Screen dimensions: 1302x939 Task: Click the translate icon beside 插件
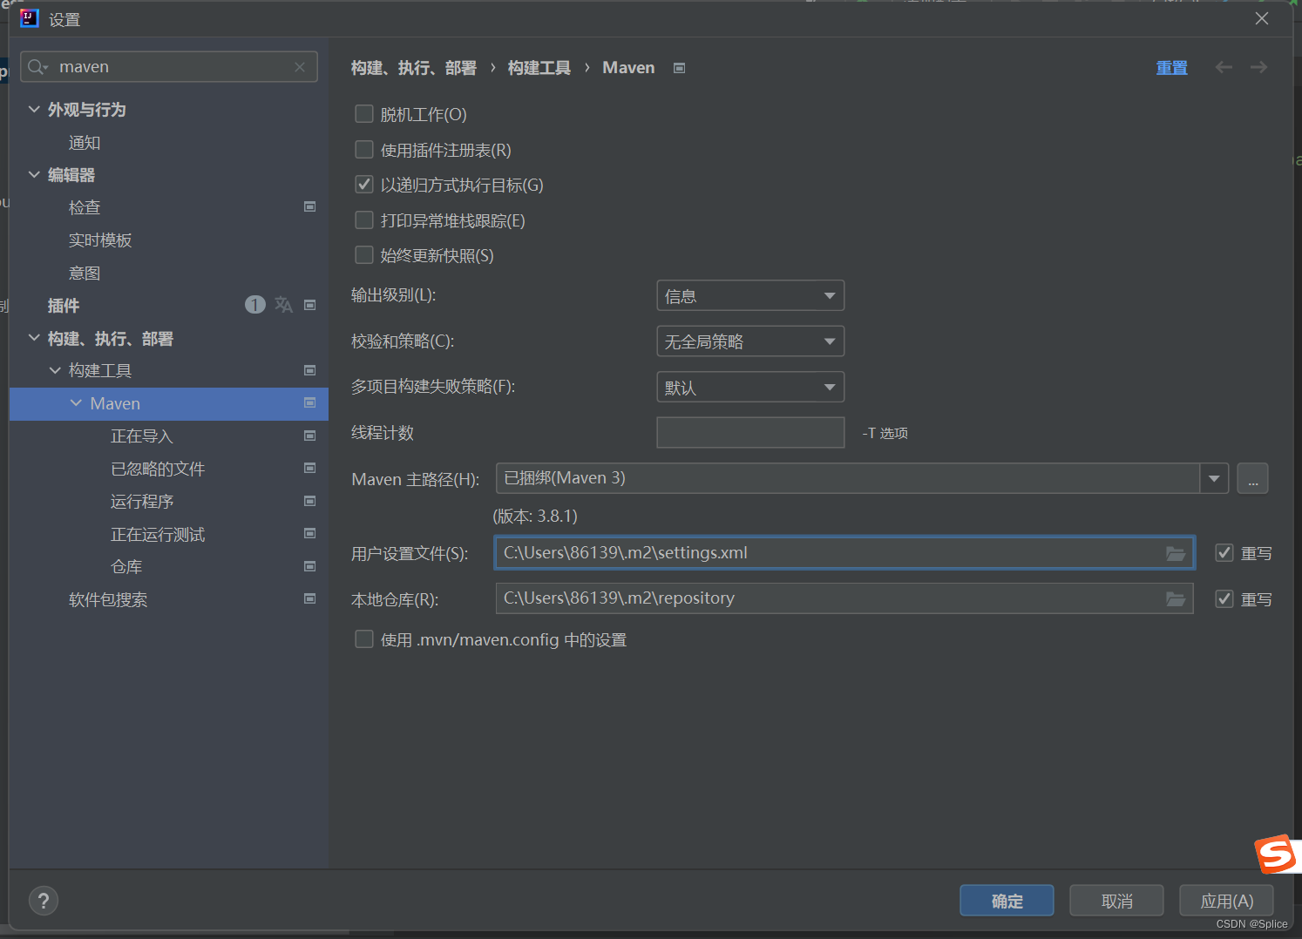pyautogui.click(x=283, y=304)
